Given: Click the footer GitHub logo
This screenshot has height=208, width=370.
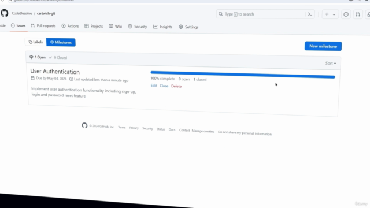Looking at the screenshot, I should pyautogui.click(x=84, y=125).
